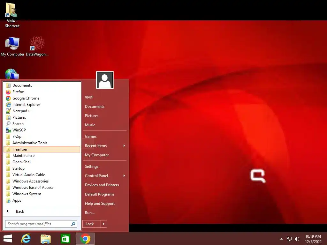Click the user account picture
The height and width of the screenshot is (245, 327).
click(105, 80)
